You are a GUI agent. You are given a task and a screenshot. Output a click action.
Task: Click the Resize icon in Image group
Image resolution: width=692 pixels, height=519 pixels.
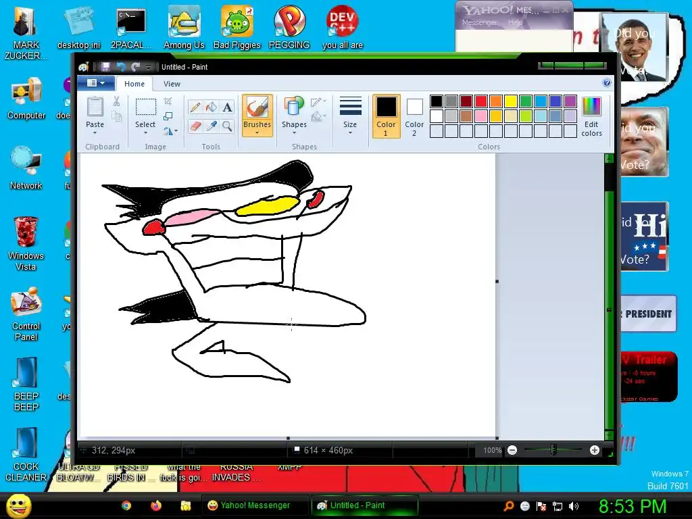[168, 116]
